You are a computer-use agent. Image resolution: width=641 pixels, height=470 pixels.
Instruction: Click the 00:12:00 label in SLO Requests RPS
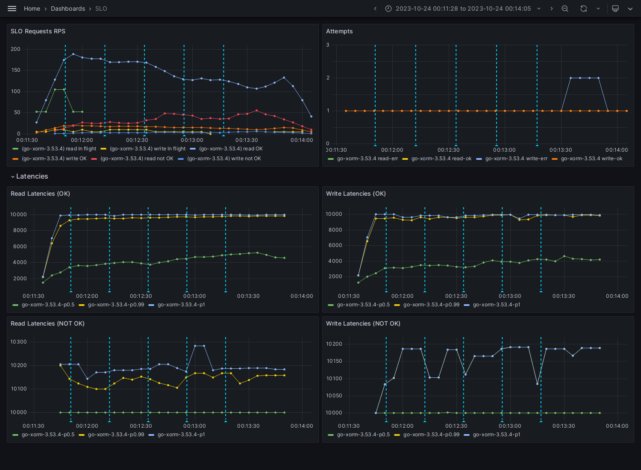(82, 140)
